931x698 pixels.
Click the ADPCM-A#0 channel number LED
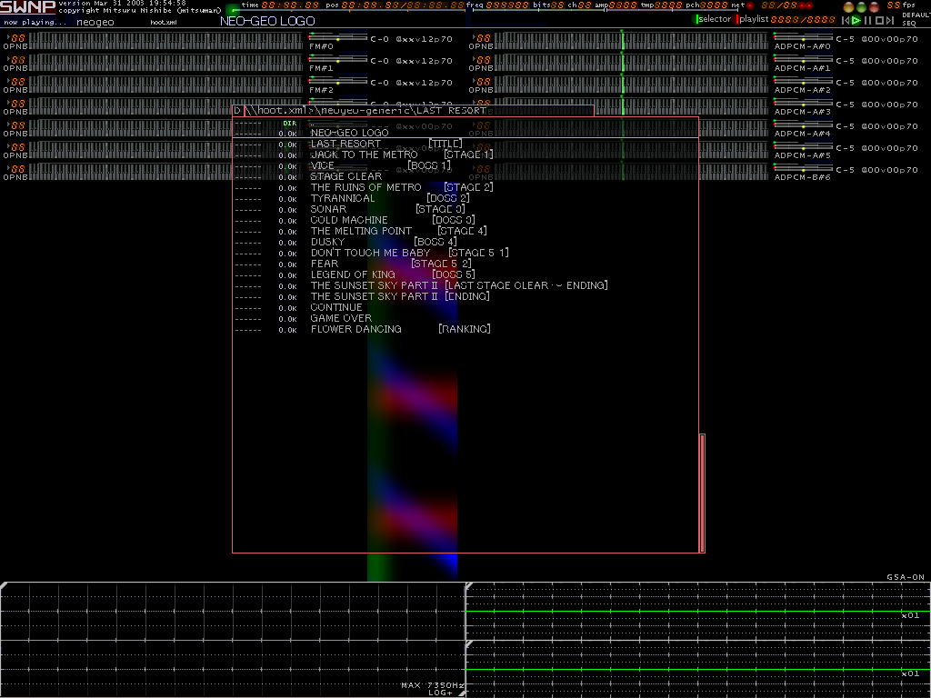[x=484, y=38]
